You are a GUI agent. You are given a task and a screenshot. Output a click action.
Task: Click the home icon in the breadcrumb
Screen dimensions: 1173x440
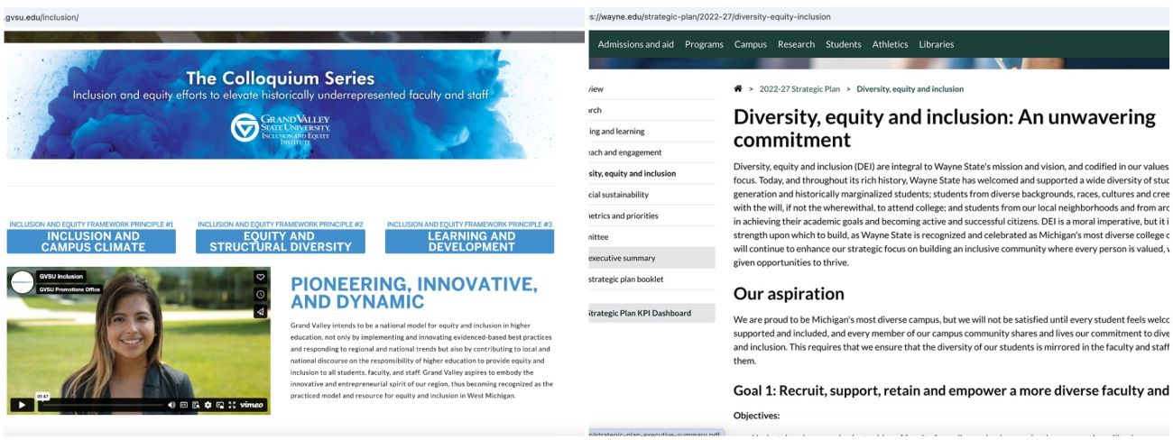(738, 89)
